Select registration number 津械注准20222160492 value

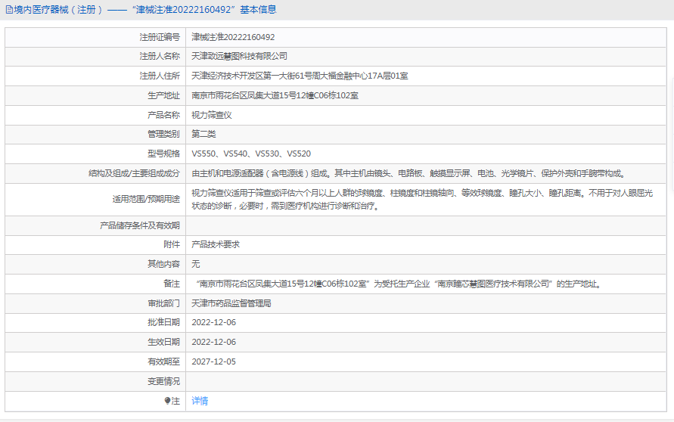(x=233, y=37)
